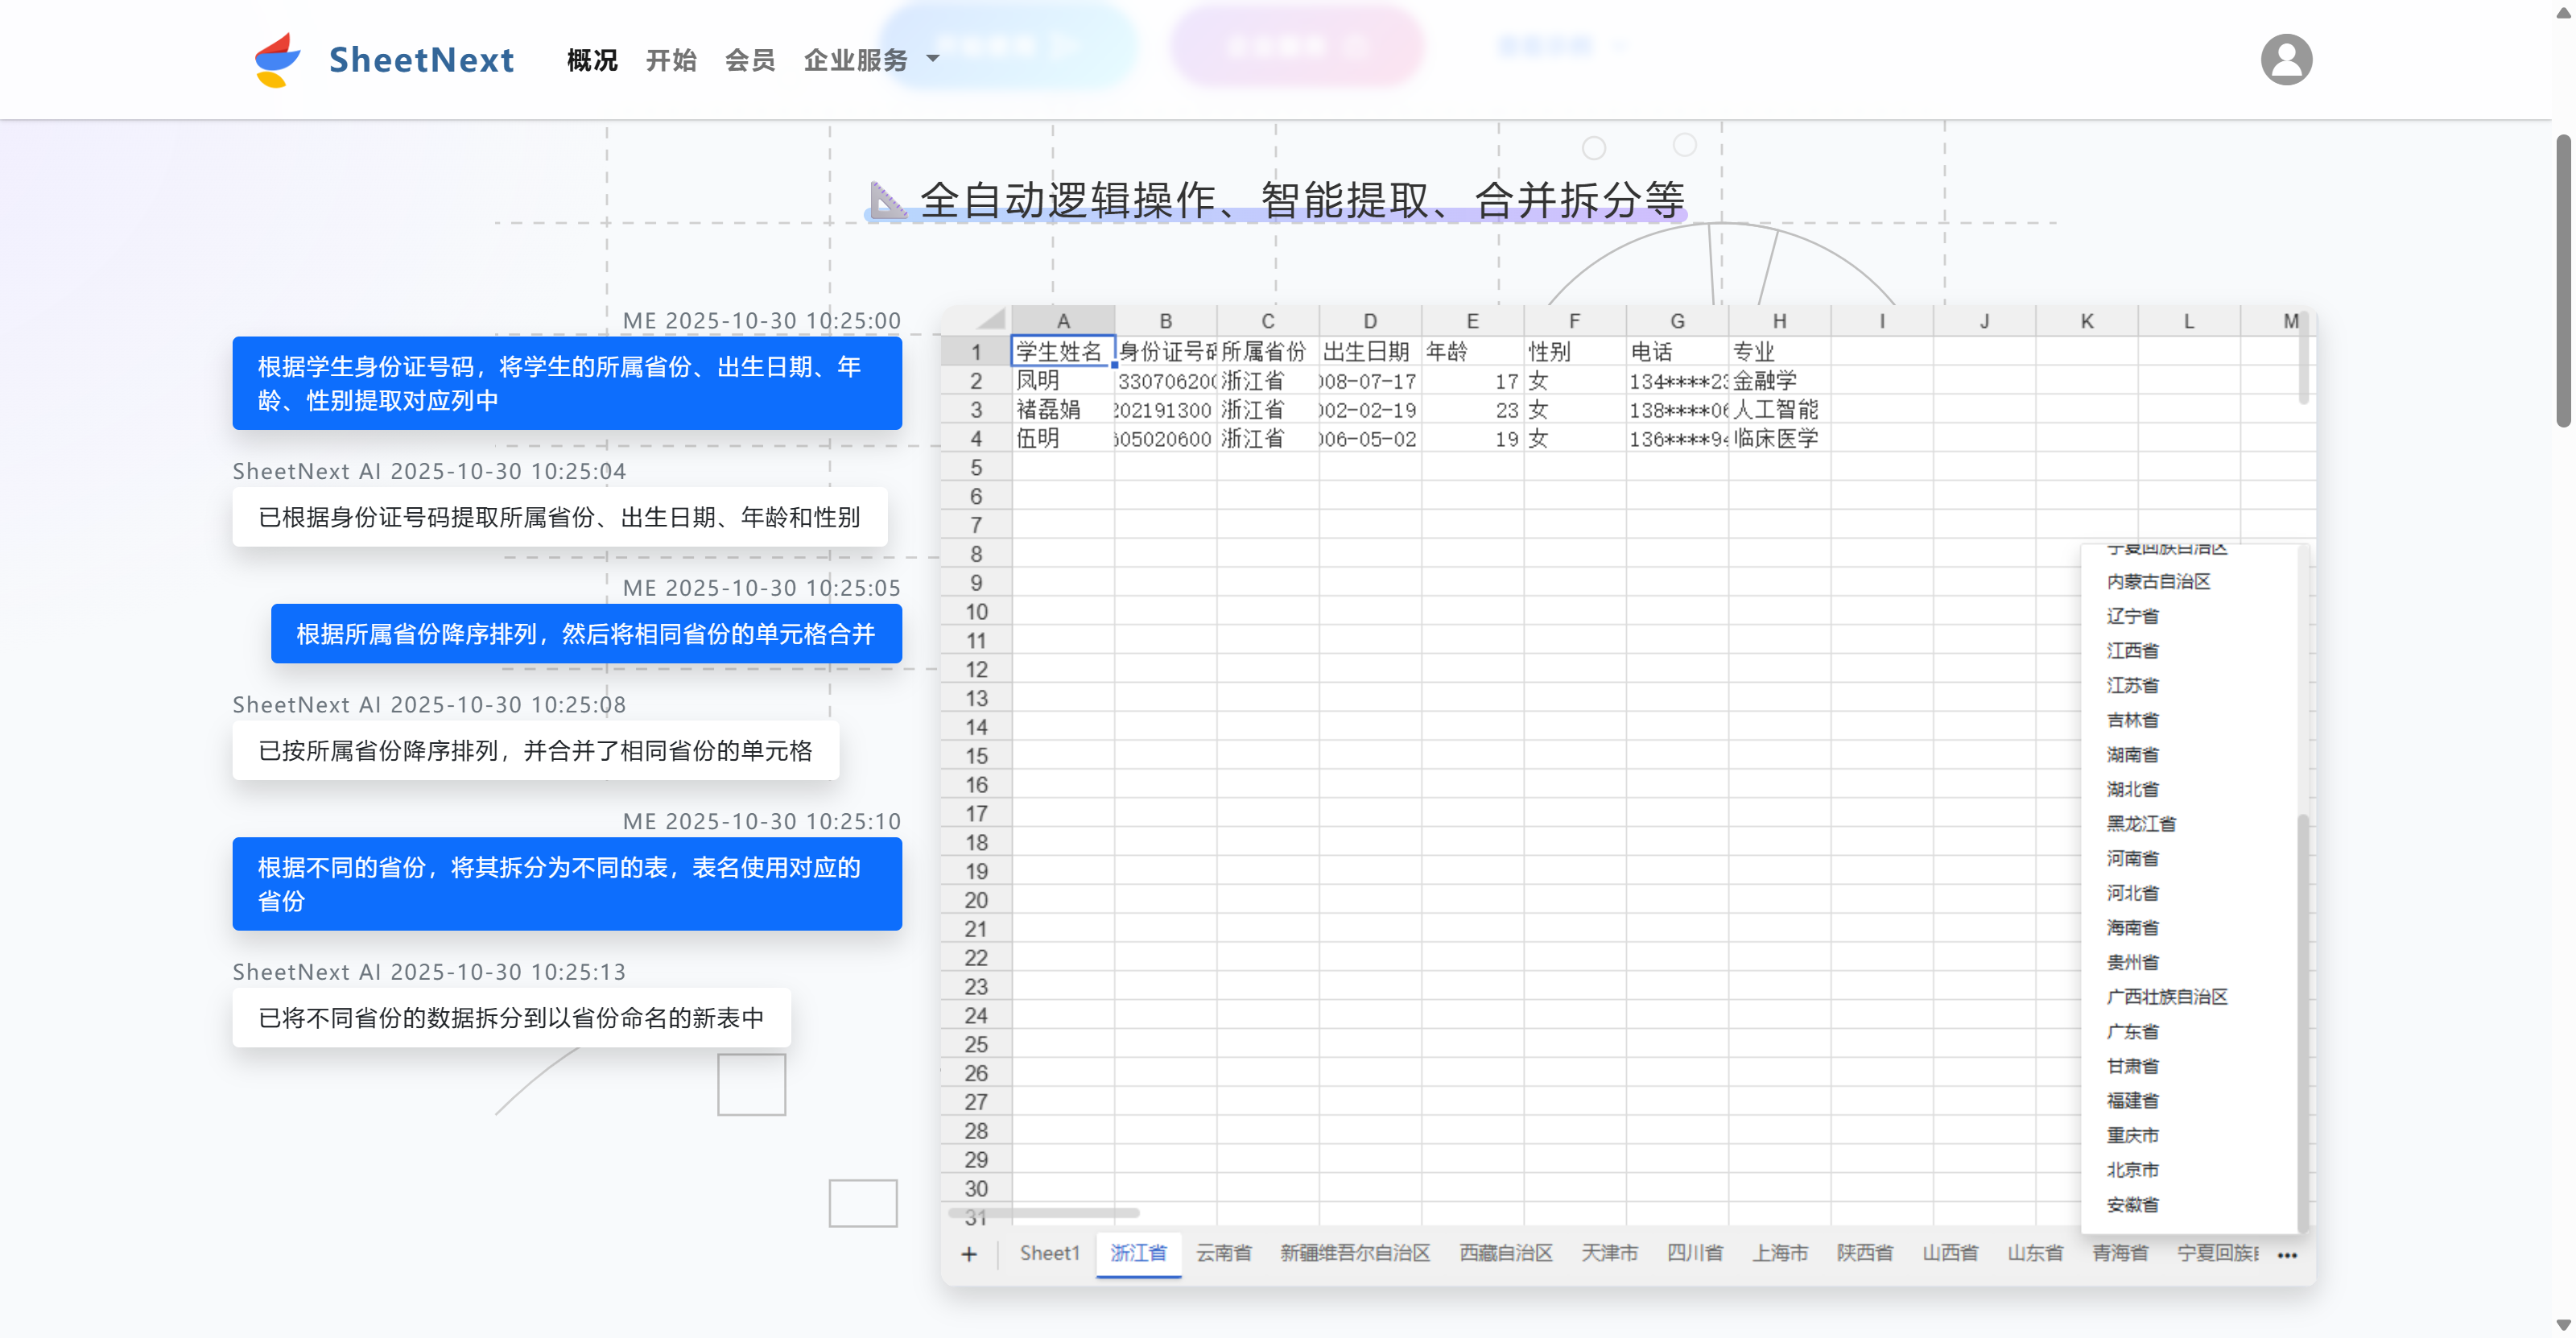Open the 概况 menu item
Image resolution: width=2576 pixels, height=1338 pixels.
click(591, 60)
